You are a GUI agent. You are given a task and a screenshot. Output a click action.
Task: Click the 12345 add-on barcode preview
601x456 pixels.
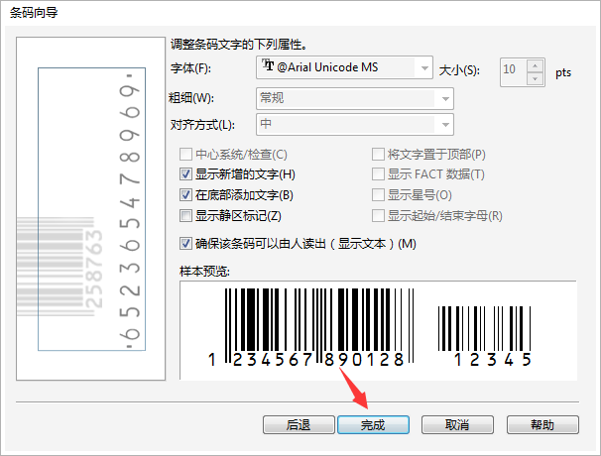click(x=485, y=336)
